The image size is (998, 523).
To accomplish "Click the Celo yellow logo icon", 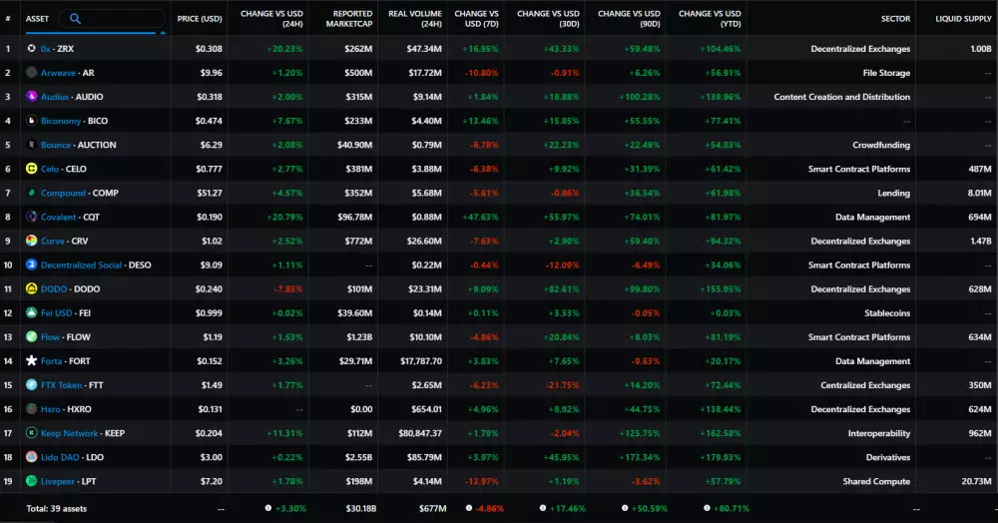I will click(31, 168).
